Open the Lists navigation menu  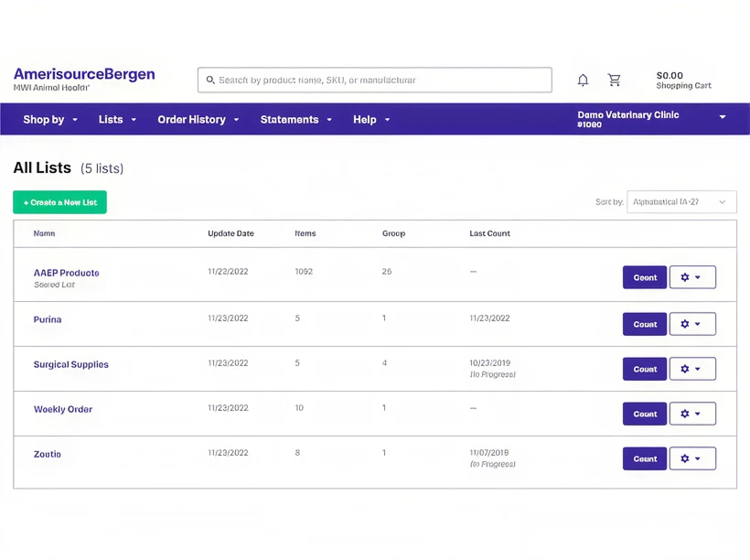[117, 120]
